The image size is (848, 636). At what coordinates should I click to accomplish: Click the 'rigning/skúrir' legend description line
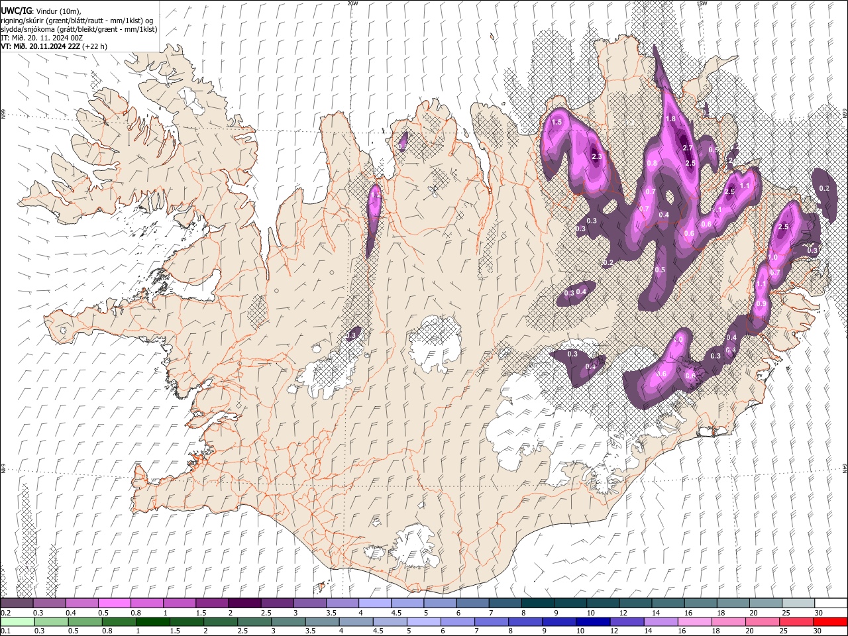click(77, 21)
